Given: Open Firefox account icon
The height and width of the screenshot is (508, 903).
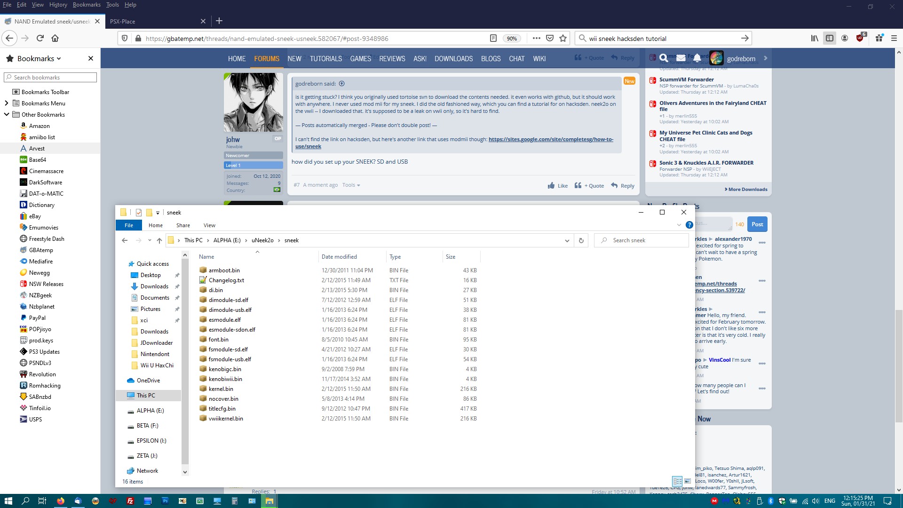Looking at the screenshot, I should click(x=845, y=39).
